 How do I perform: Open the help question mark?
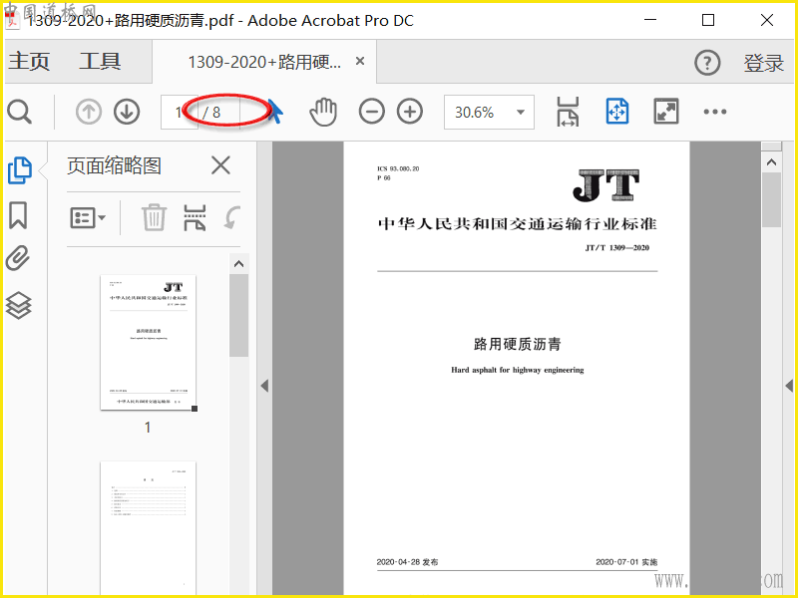(x=707, y=63)
